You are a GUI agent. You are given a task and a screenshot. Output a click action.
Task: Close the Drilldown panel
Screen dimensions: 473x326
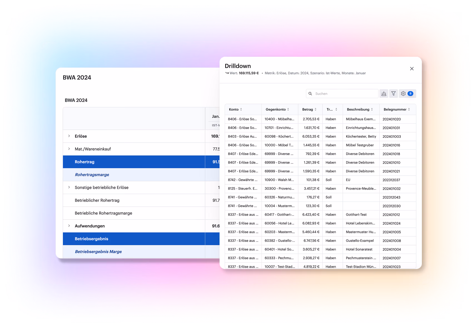click(412, 69)
